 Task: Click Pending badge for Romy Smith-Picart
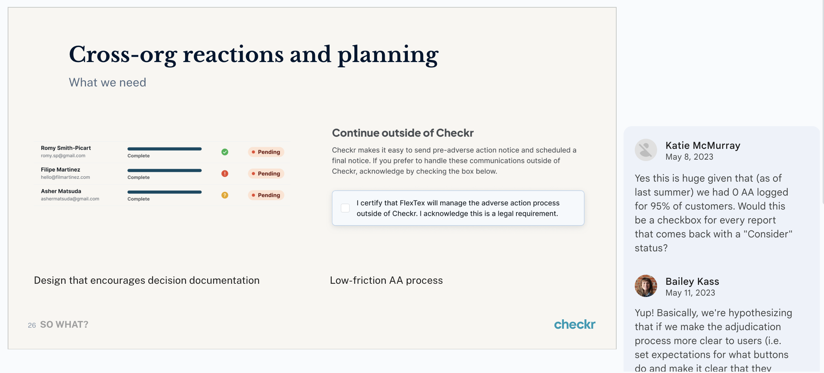(x=266, y=152)
